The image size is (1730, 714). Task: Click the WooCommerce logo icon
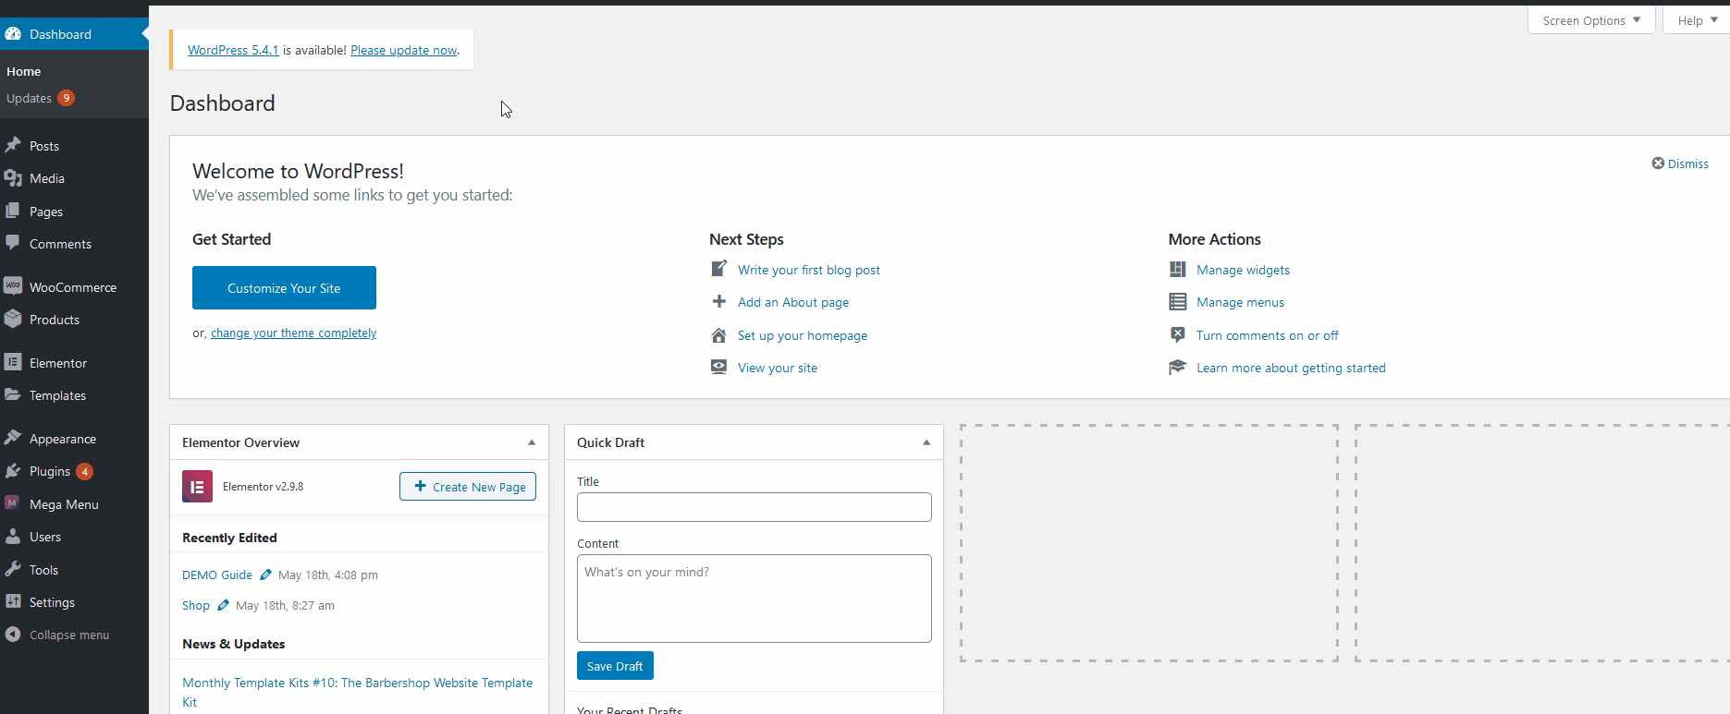pos(13,286)
